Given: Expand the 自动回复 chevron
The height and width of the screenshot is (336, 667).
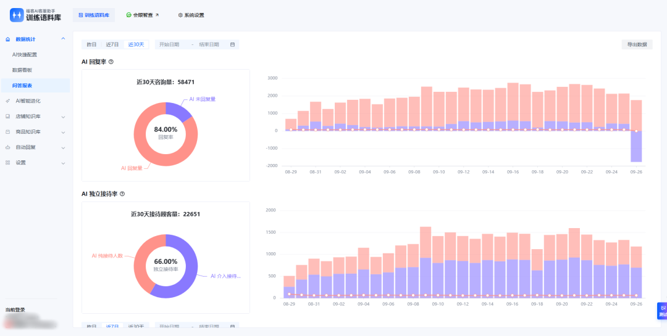Looking at the screenshot, I should [64, 148].
